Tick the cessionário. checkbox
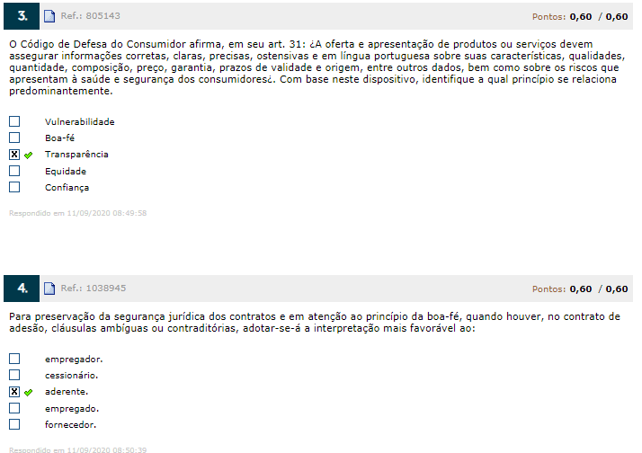The height and width of the screenshot is (453, 642). (14, 375)
